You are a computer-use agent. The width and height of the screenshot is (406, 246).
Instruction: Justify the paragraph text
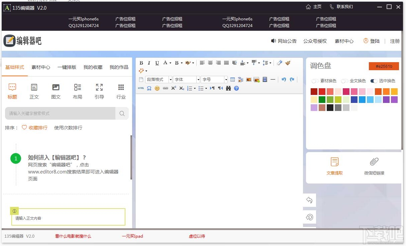(x=226, y=63)
